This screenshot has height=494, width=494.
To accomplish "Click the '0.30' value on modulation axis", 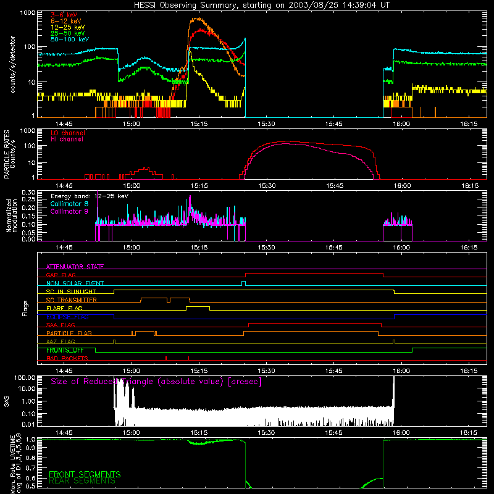I will pos(28,193).
